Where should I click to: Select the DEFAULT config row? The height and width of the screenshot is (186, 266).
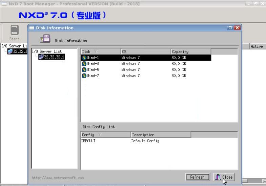pos(88,141)
